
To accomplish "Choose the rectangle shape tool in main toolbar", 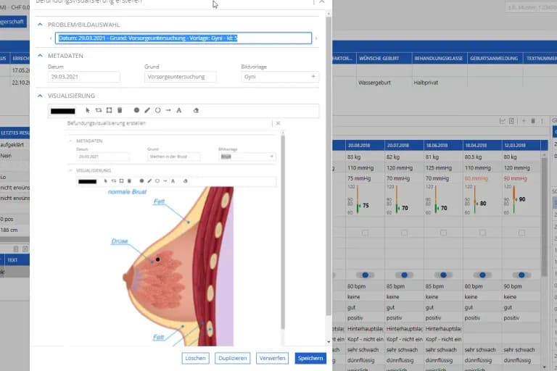I will pos(109,110).
